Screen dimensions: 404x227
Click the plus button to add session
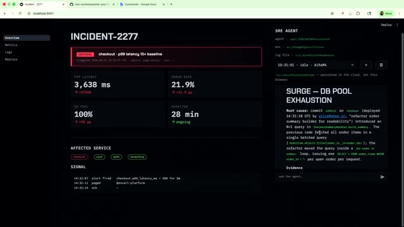point(366,65)
